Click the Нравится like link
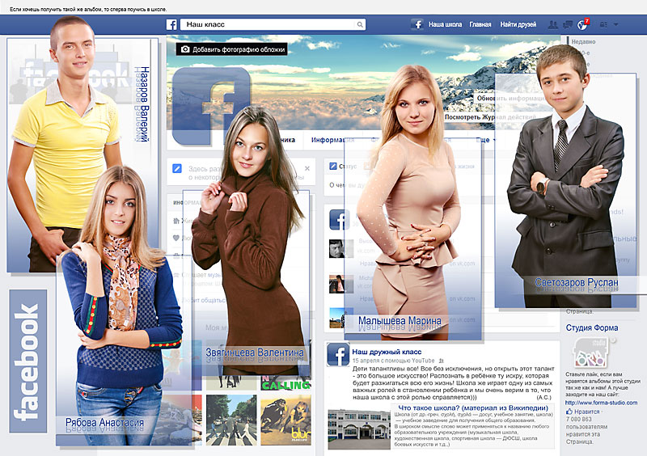Viewport: 647px width, 456px height. pyautogui.click(x=587, y=412)
